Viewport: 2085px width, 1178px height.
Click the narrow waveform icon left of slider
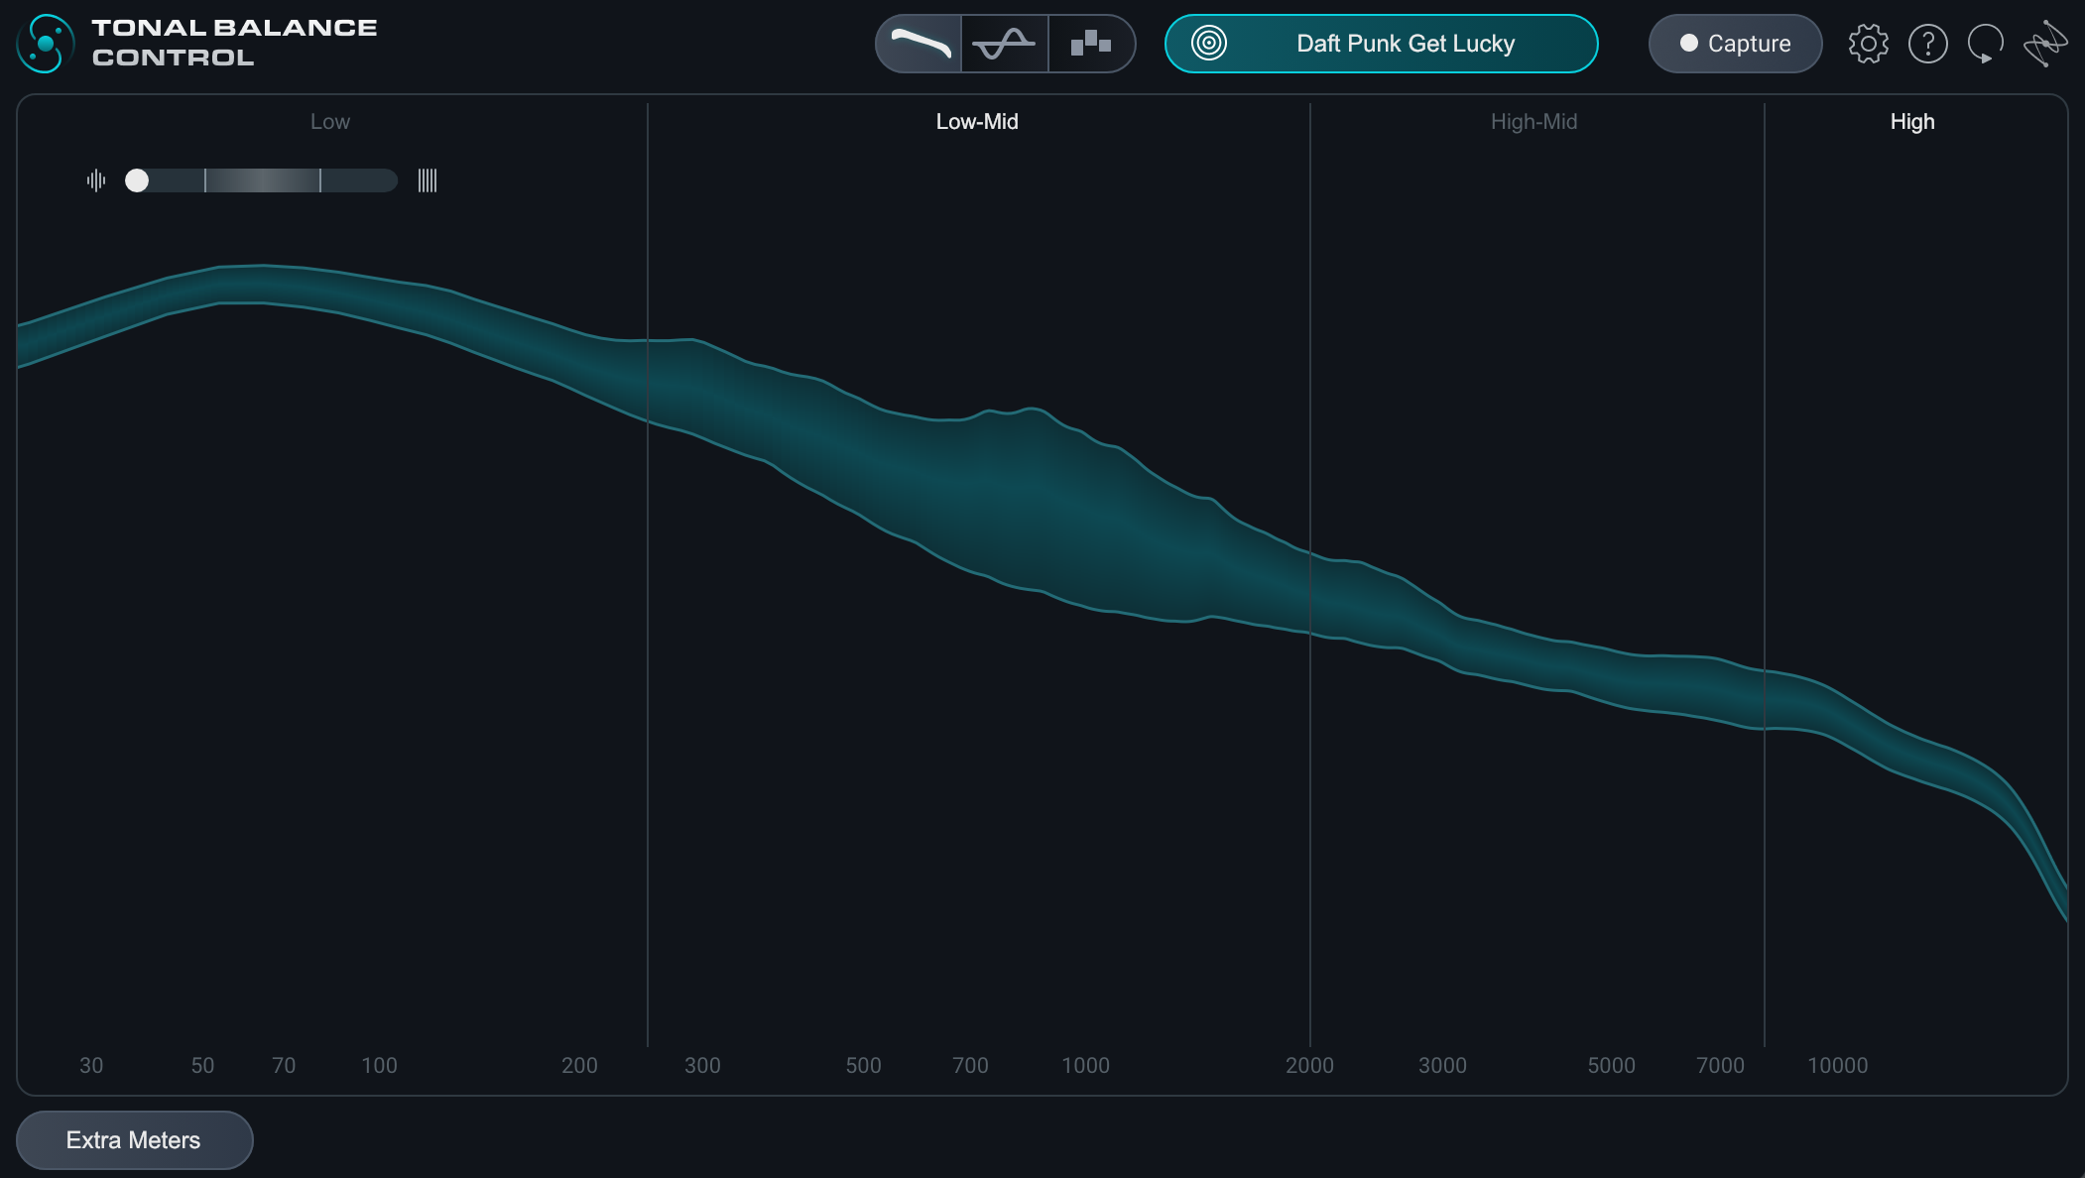[x=96, y=180]
